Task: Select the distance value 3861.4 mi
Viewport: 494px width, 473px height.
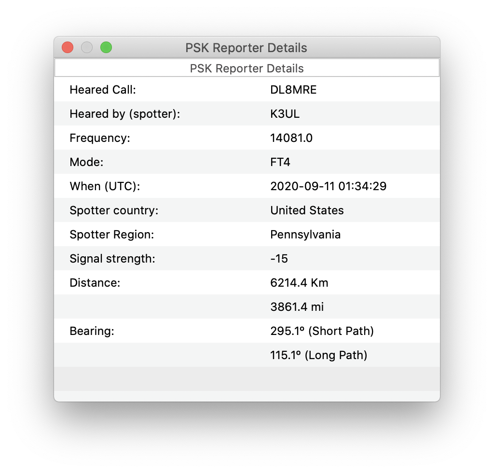Action: pyautogui.click(x=297, y=307)
